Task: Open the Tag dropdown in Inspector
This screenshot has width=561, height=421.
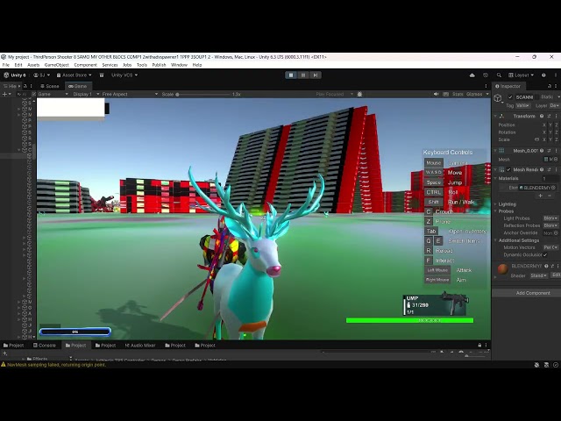Action: point(522,105)
